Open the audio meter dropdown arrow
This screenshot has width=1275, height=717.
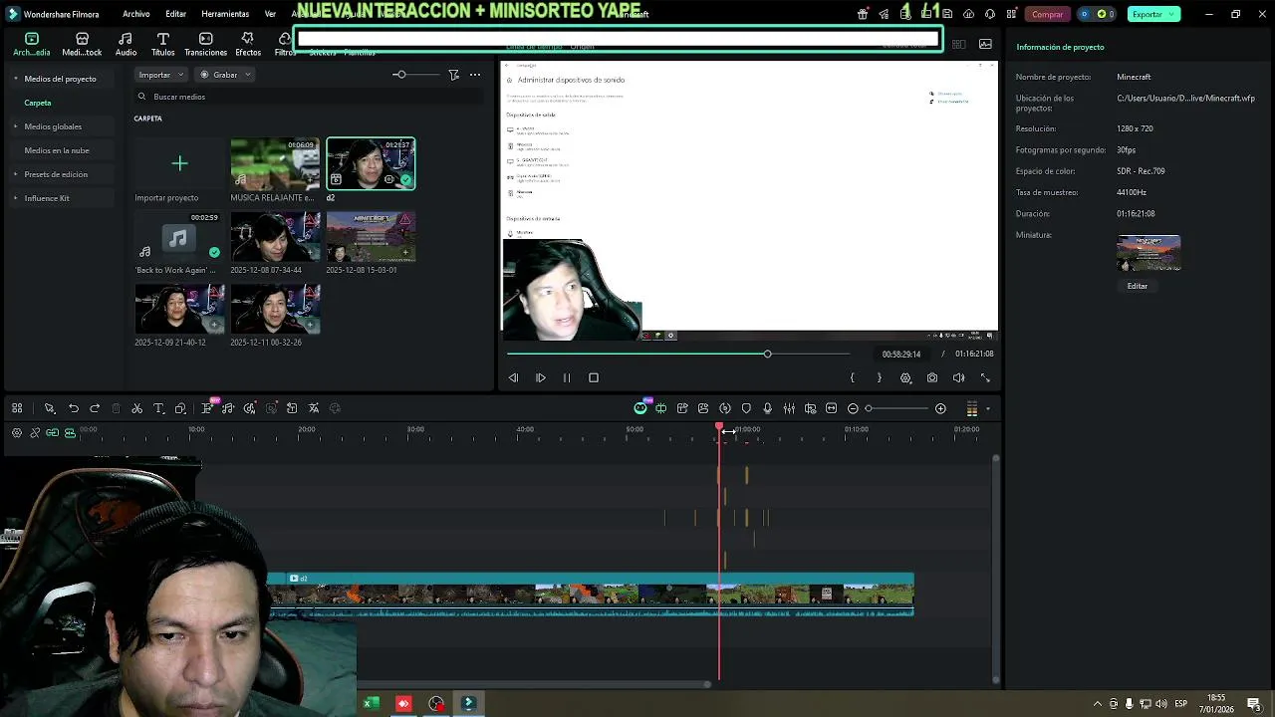click(x=988, y=408)
